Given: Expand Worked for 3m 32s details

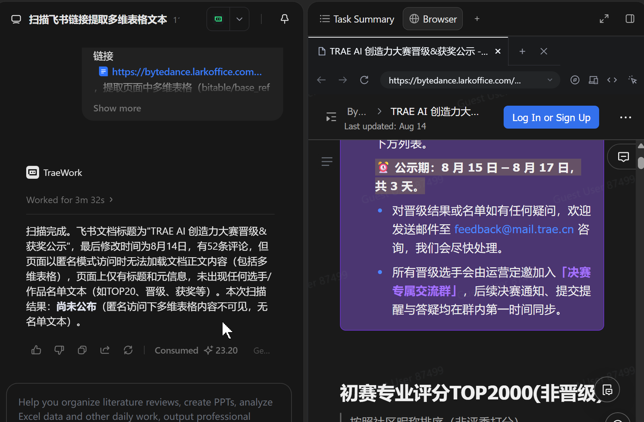Looking at the screenshot, I should coord(70,200).
